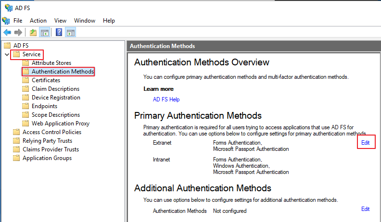Click the Access Control Policies folder icon
381x222 pixels.
point(16,132)
